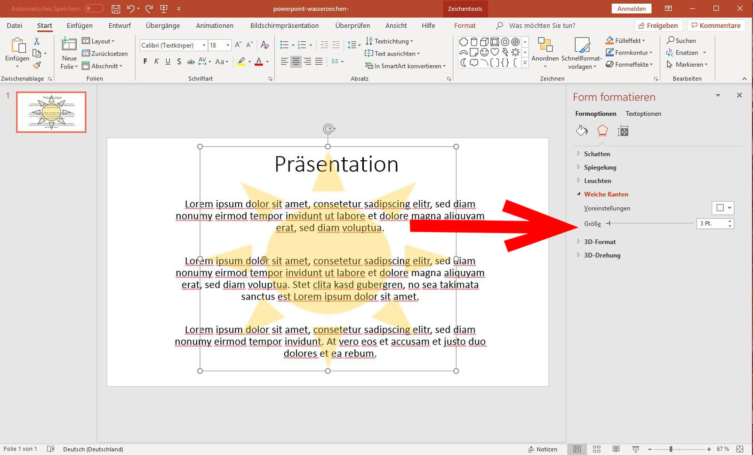
Task: Toggle italic formatting with the K icon
Action: click(156, 61)
